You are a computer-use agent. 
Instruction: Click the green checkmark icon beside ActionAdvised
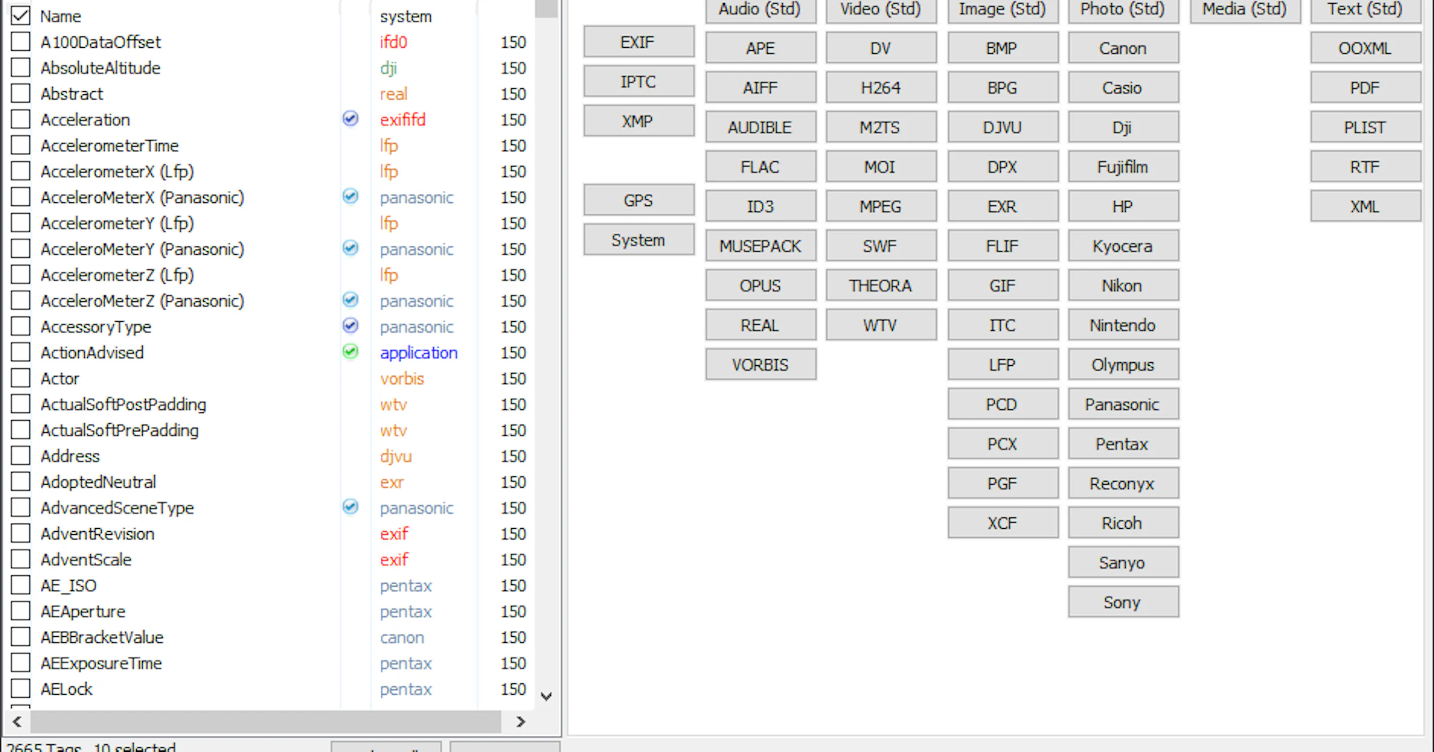351,352
